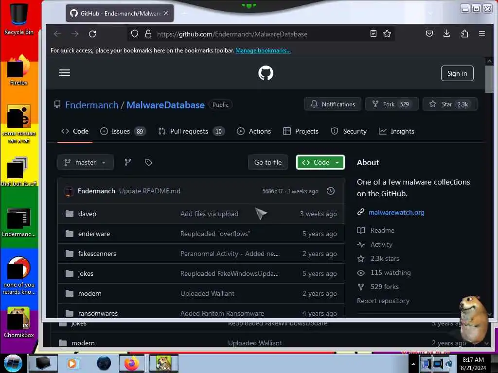Open the site security padlock icon
This screenshot has height=373, width=498.
(x=148, y=34)
